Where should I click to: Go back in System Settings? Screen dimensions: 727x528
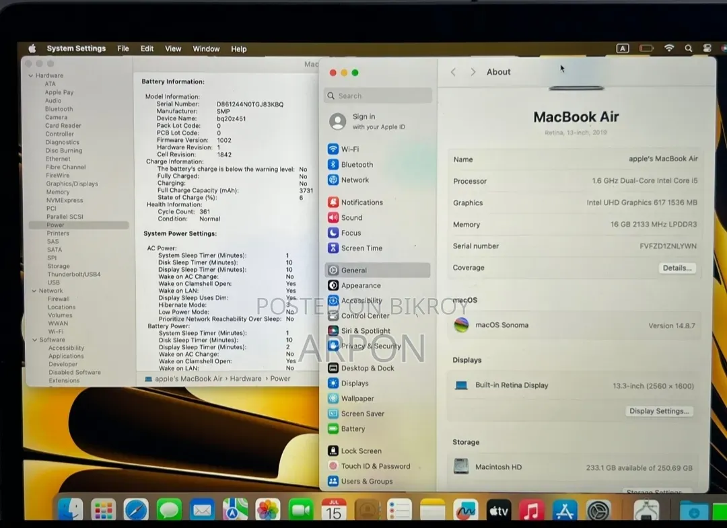point(454,72)
